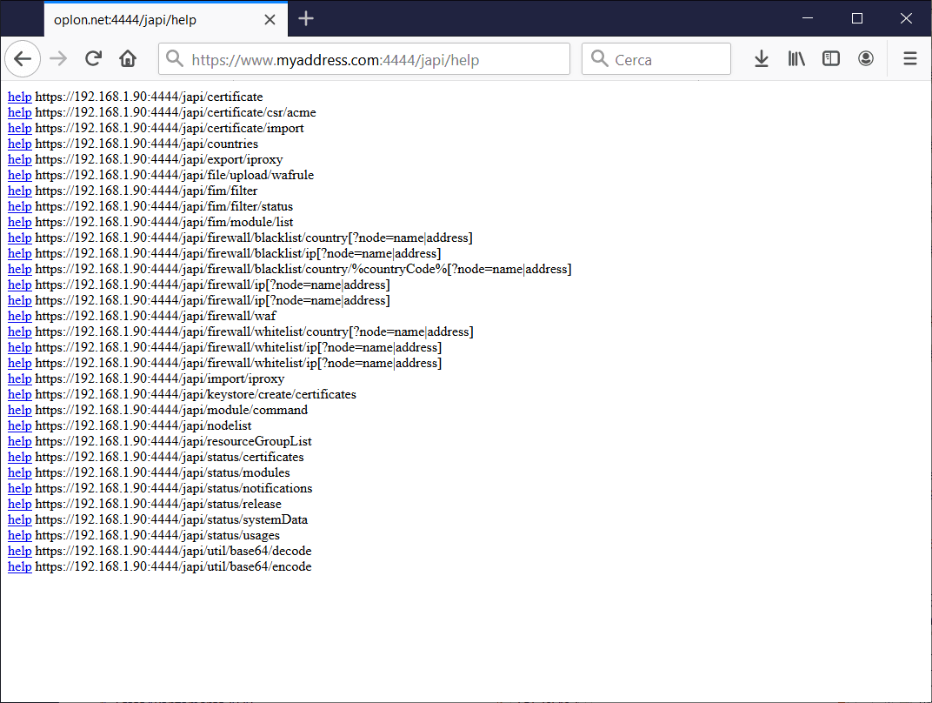The height and width of the screenshot is (703, 932).
Task: Open help link for japi/certificate
Action: (20, 97)
